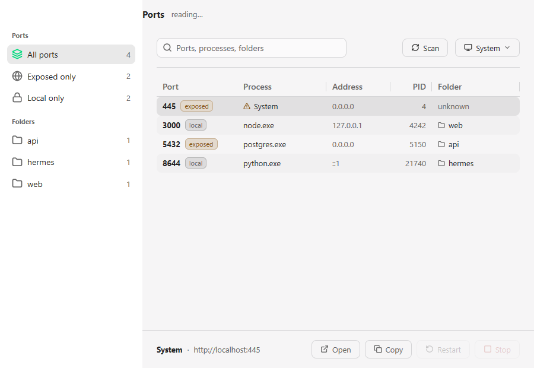Viewport: 534px width, 368px height.
Task: Copy the selected port URL
Action: [388, 349]
